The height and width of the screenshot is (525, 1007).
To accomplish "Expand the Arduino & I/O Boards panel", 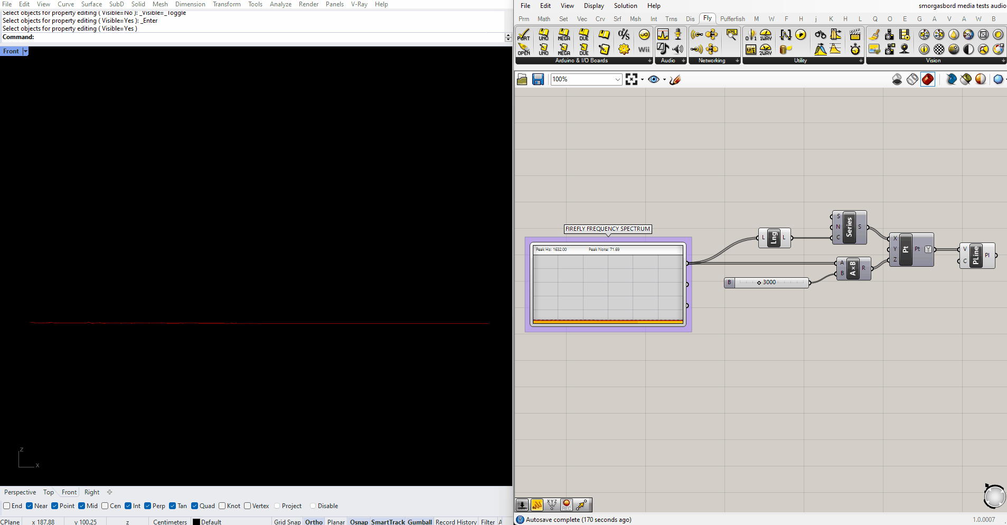I will [x=650, y=61].
